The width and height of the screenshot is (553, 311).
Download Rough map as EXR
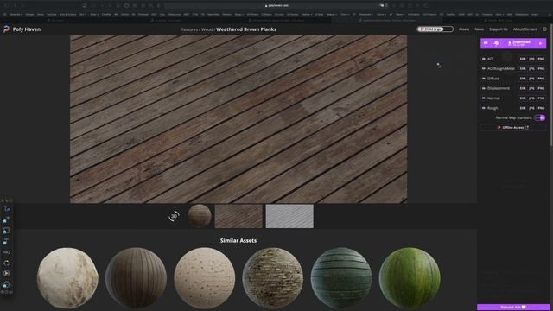click(x=522, y=108)
